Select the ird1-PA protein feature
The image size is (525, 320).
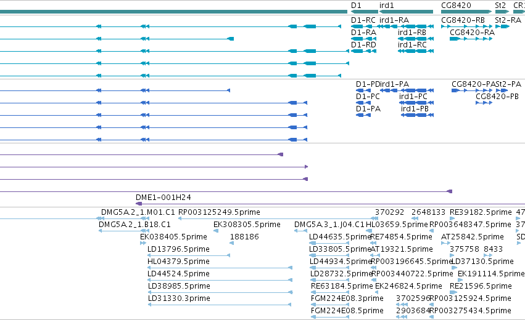[394, 84]
